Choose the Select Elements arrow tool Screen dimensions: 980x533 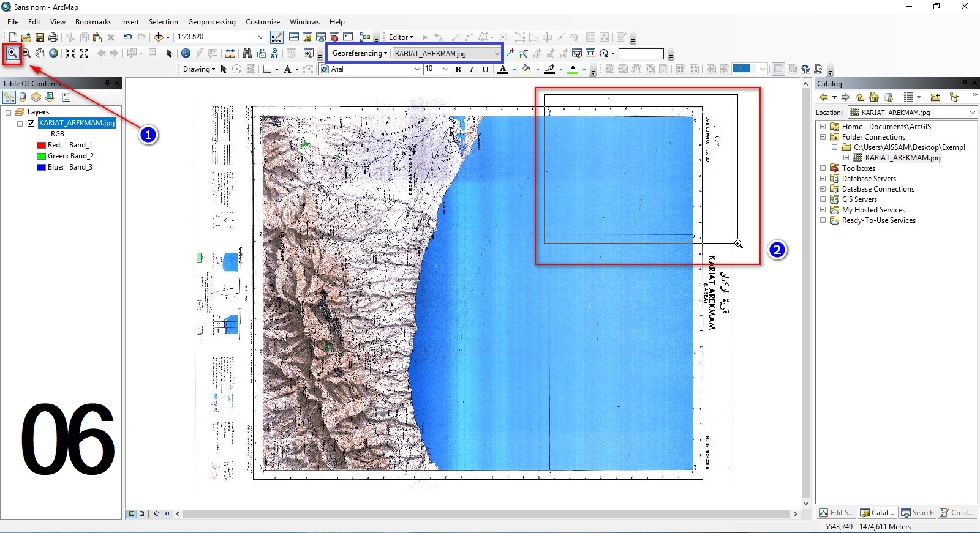[169, 53]
